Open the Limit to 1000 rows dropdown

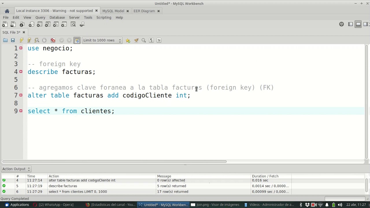tap(102, 40)
